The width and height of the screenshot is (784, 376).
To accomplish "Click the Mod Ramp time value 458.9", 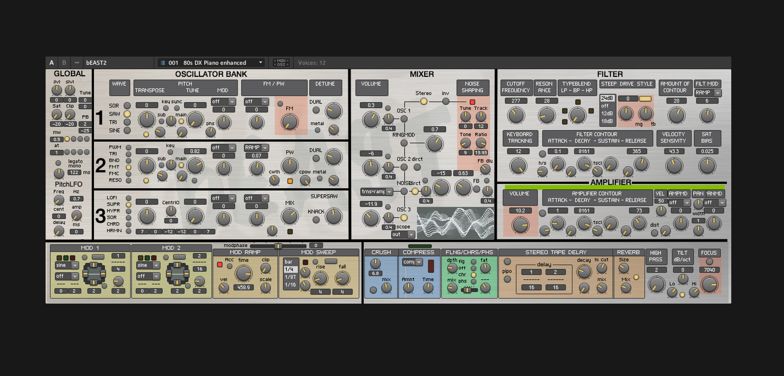I will (x=243, y=287).
